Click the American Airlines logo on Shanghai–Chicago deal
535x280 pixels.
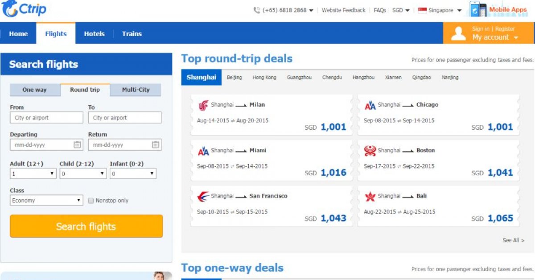click(x=371, y=104)
